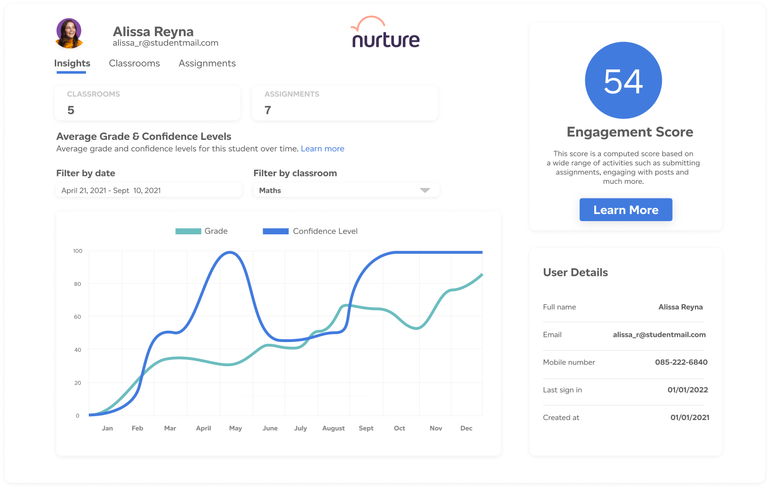The height and width of the screenshot is (489, 770).
Task: Click the User Details heading
Action: pyautogui.click(x=575, y=273)
